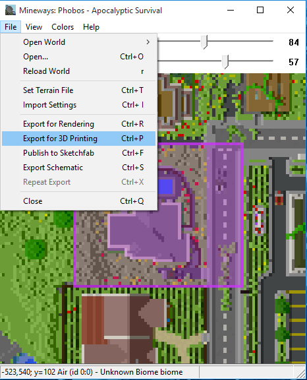The image size is (307, 380).
Task: Click the upper slider value 84
Action: click(294, 42)
